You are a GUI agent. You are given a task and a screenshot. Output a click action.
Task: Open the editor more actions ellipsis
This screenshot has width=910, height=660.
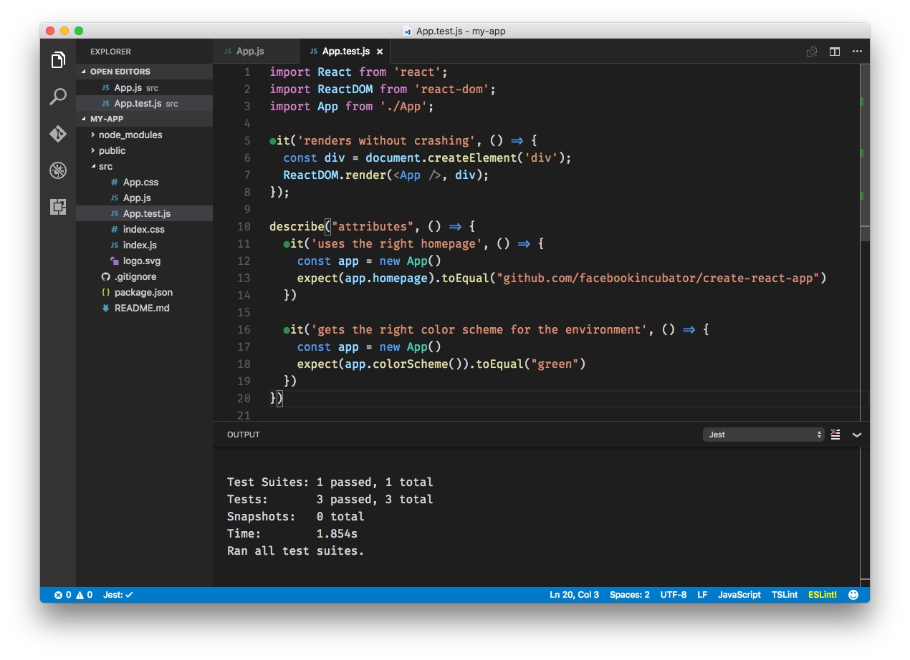[x=857, y=52]
